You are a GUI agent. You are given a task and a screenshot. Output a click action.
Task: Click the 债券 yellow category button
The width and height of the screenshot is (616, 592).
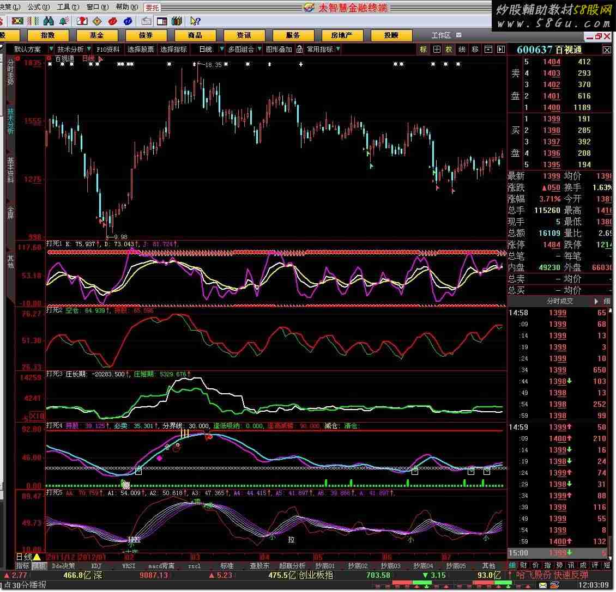tap(146, 35)
